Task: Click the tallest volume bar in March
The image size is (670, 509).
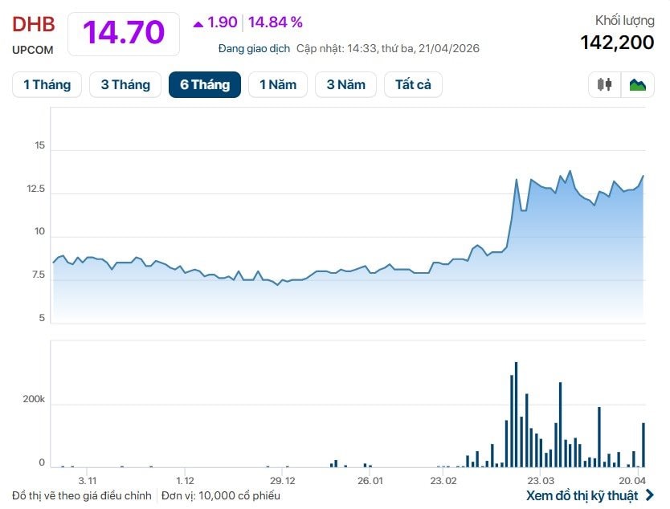Action: coord(516,414)
